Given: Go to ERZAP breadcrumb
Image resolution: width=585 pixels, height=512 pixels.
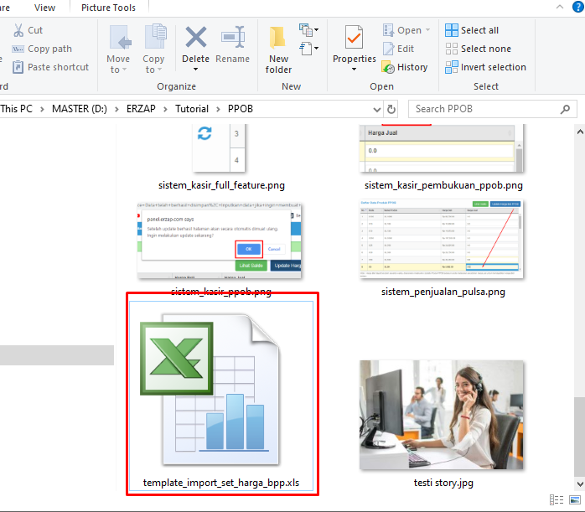Looking at the screenshot, I should [x=141, y=109].
